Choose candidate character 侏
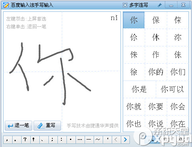Image resolution: width=192 pixels, height=147 pixels. tap(134, 55)
